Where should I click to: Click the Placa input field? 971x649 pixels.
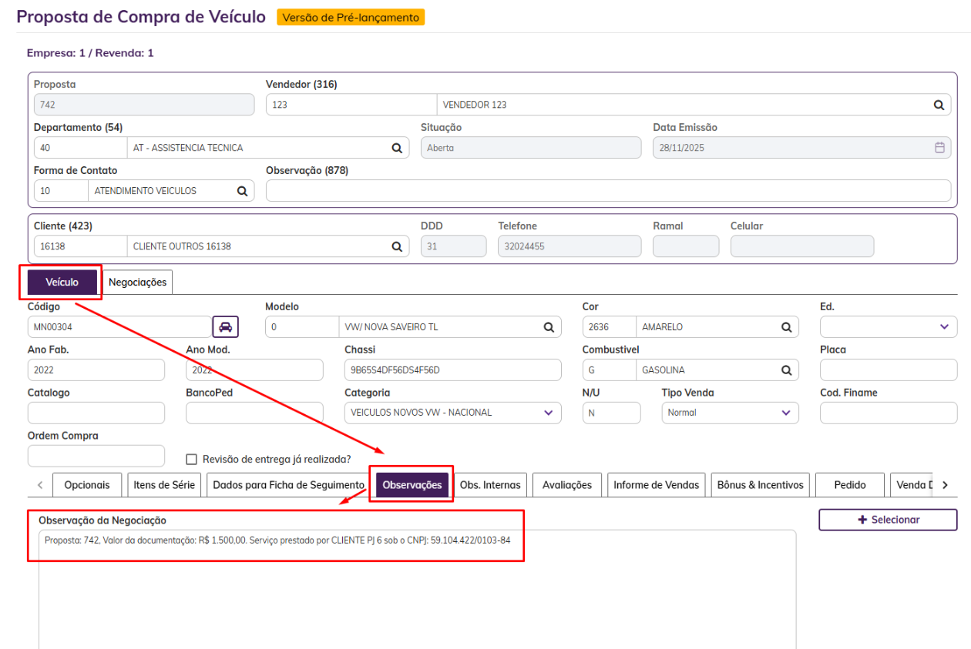[x=889, y=370]
